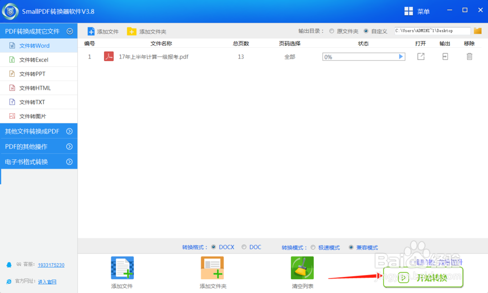
Task: Click the yellow 添加文件夹 folder icon in toolbar
Action: (x=131, y=31)
